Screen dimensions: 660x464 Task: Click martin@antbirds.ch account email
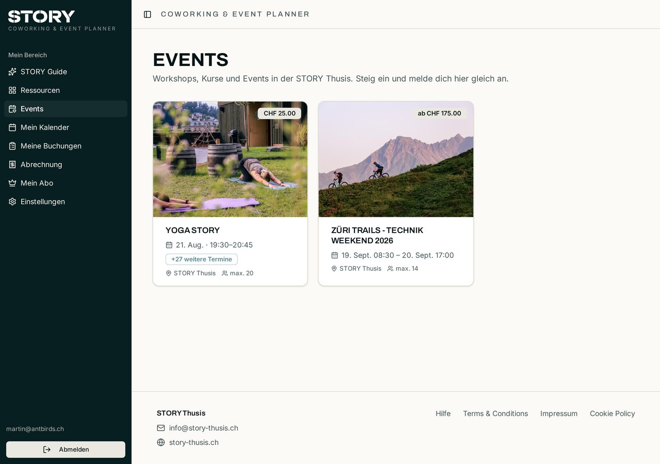coord(35,429)
